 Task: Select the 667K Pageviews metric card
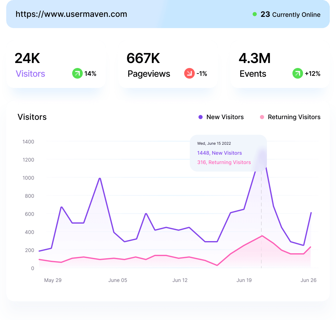click(168, 64)
